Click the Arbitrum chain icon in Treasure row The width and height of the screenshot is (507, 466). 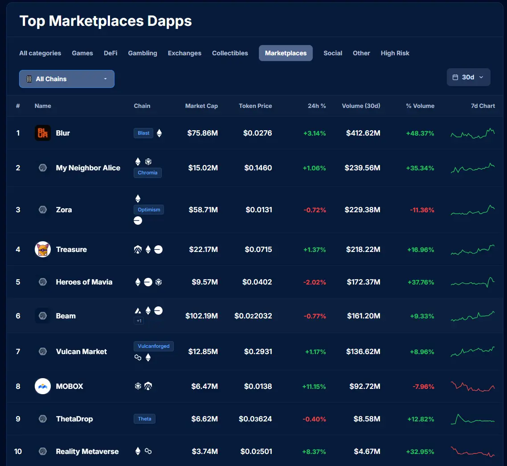(138, 250)
